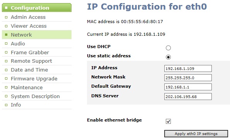This screenshot has width=230, height=140.
Task: Open the Info page
Action: point(37,105)
